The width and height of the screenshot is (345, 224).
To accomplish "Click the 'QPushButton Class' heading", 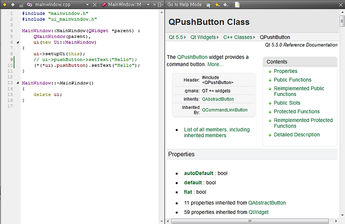I will [x=209, y=22].
